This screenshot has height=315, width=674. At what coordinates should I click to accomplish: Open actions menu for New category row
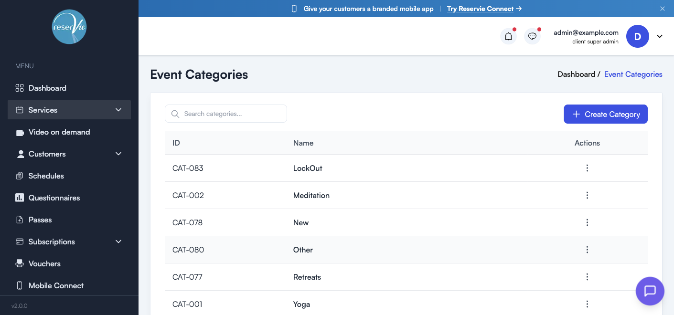point(587,222)
